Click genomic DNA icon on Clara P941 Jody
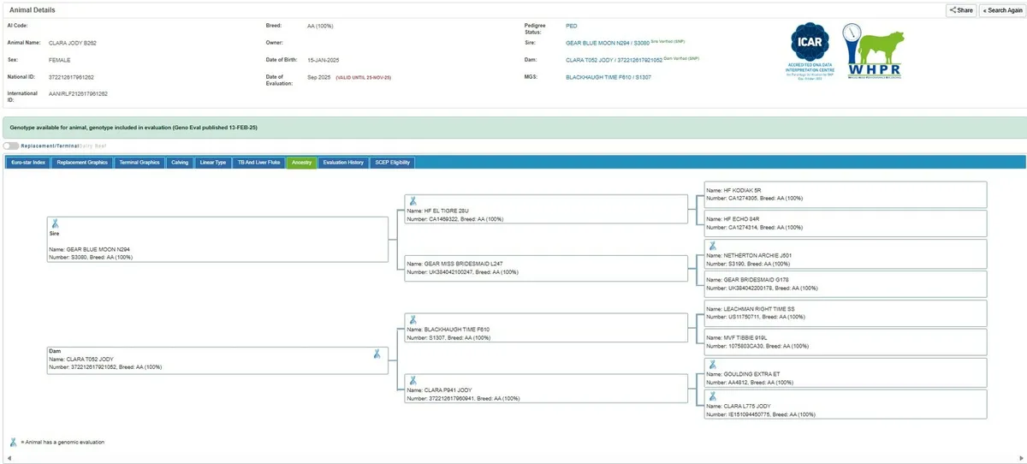This screenshot has width=1027, height=464. pyautogui.click(x=413, y=380)
